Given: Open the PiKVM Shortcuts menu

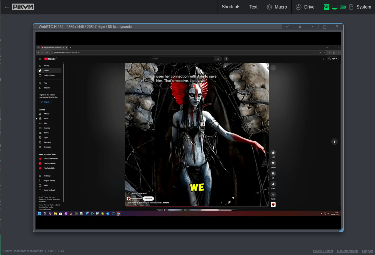Looking at the screenshot, I should click(x=231, y=7).
